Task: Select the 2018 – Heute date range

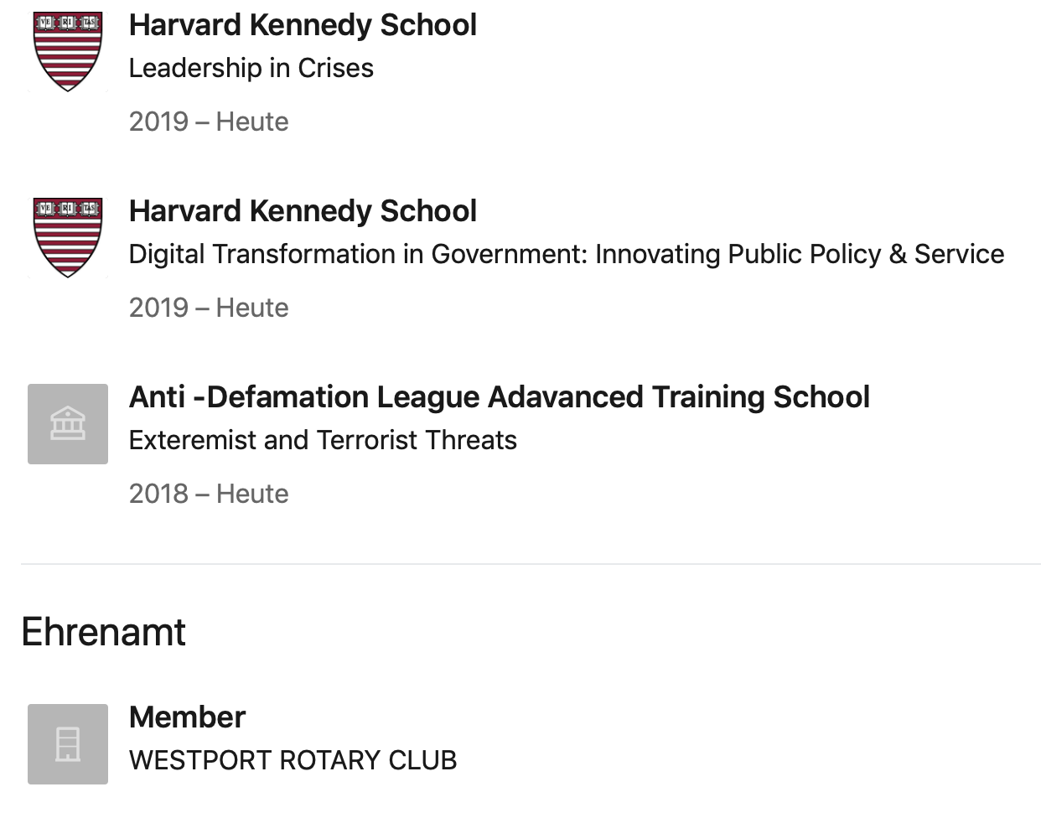Action: pyautogui.click(x=209, y=494)
